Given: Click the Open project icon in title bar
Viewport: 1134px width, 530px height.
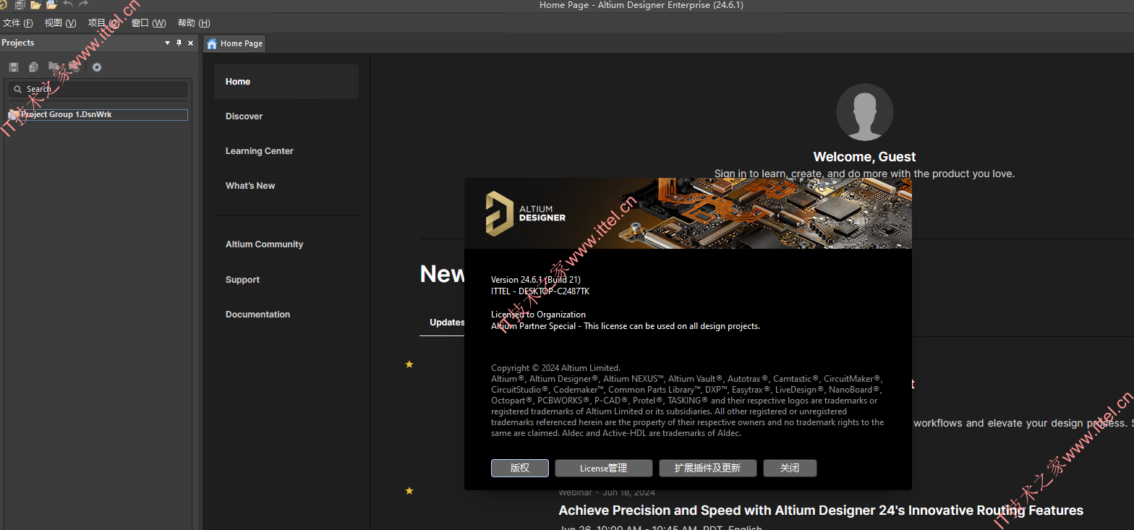Looking at the screenshot, I should [x=51, y=5].
